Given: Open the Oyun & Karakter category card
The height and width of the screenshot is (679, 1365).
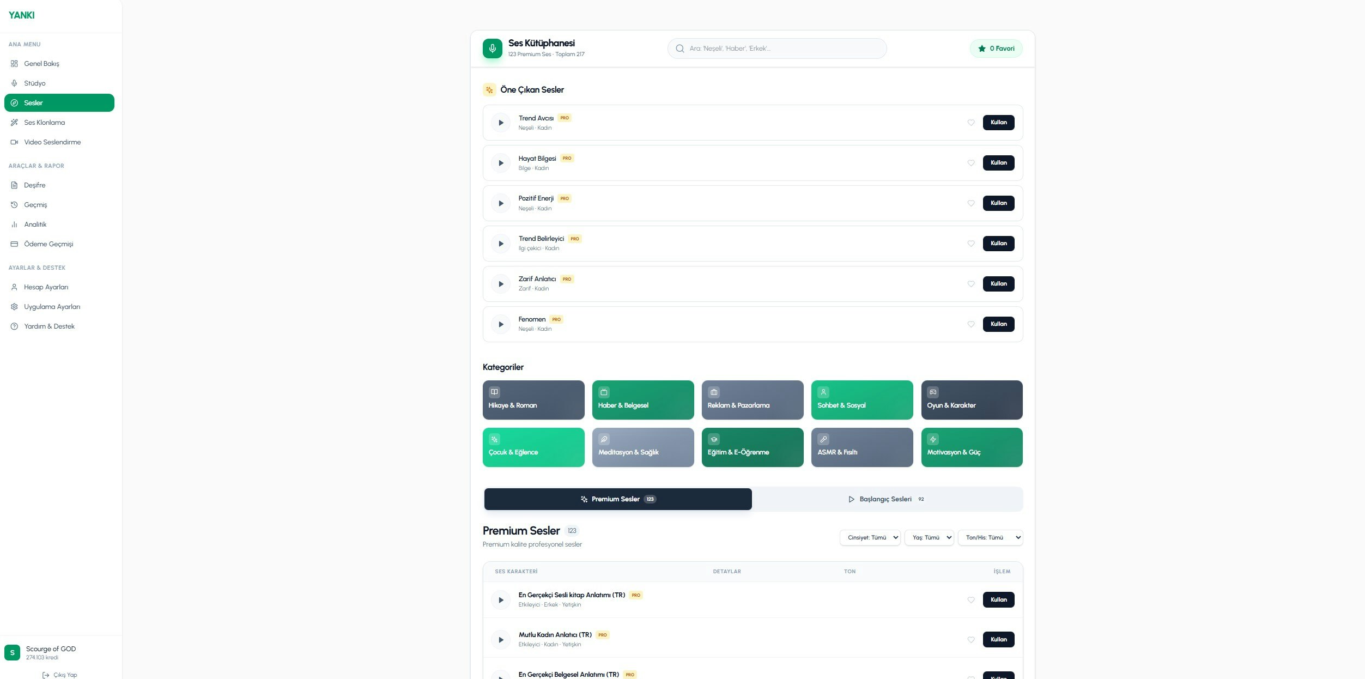Looking at the screenshot, I should click(x=971, y=400).
